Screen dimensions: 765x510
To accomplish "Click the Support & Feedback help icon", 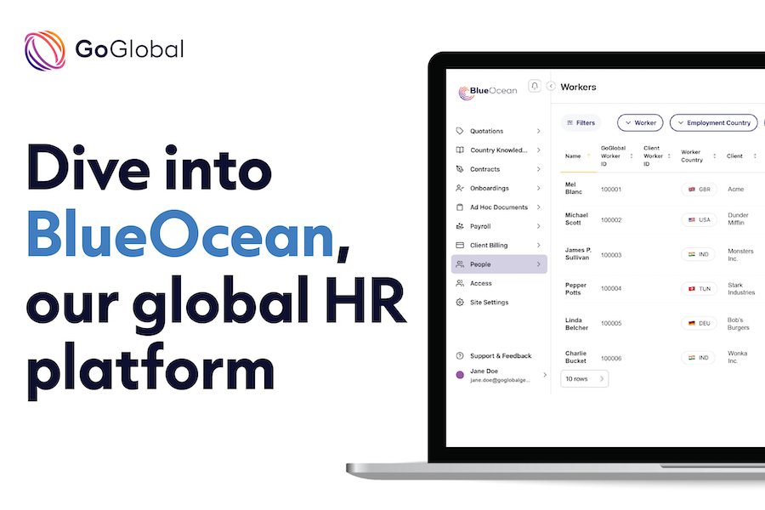I will click(x=460, y=356).
